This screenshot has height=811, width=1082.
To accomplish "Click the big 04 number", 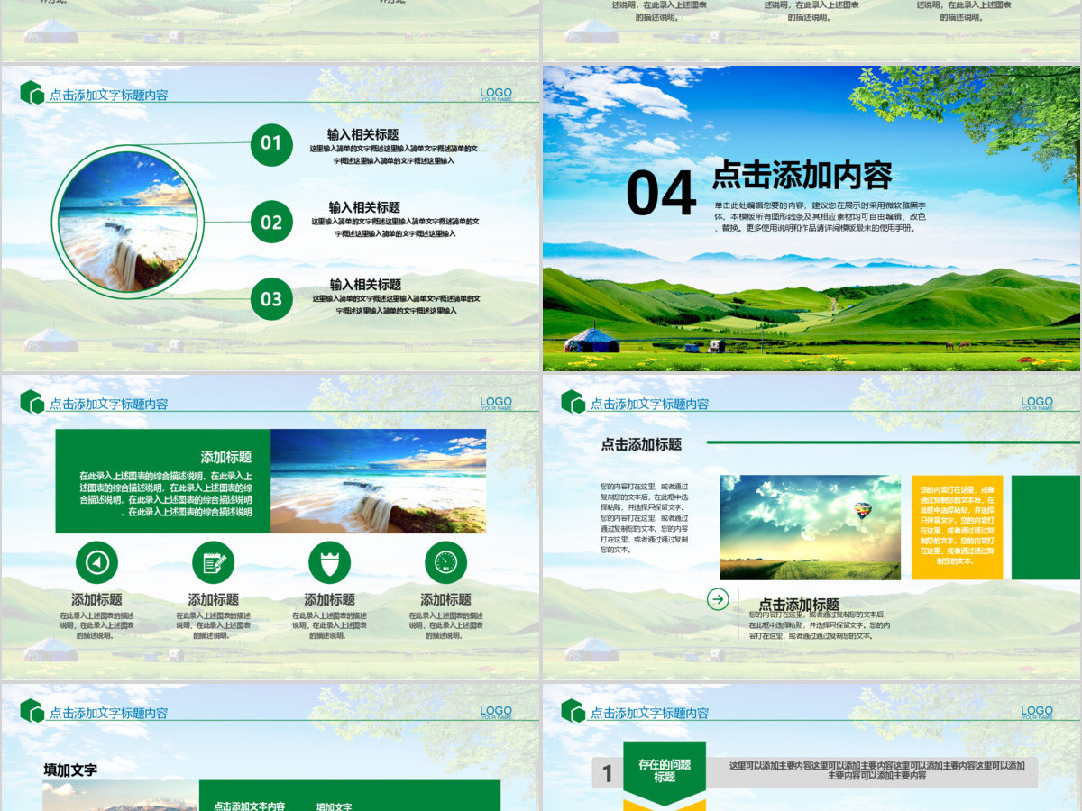I will point(661,194).
